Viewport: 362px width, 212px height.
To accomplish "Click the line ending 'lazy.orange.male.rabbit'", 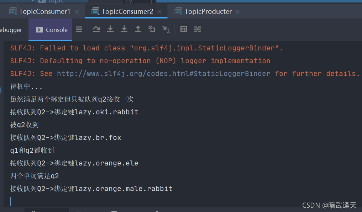I will click(91, 189).
